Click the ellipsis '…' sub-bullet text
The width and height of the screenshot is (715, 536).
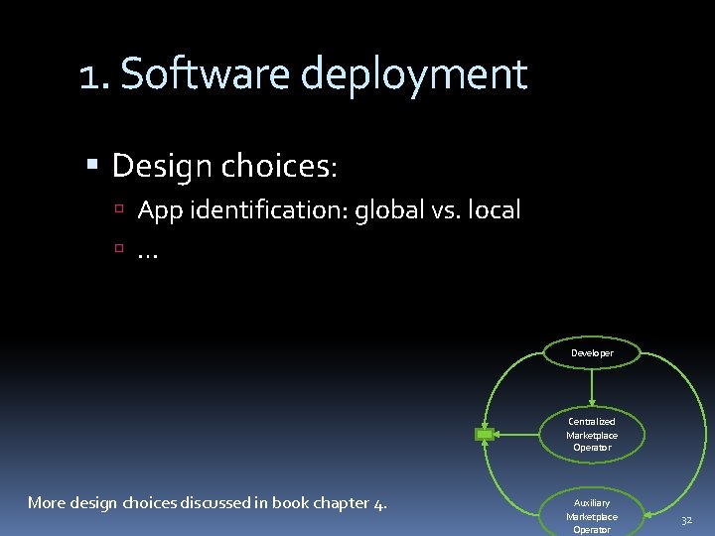148,254
